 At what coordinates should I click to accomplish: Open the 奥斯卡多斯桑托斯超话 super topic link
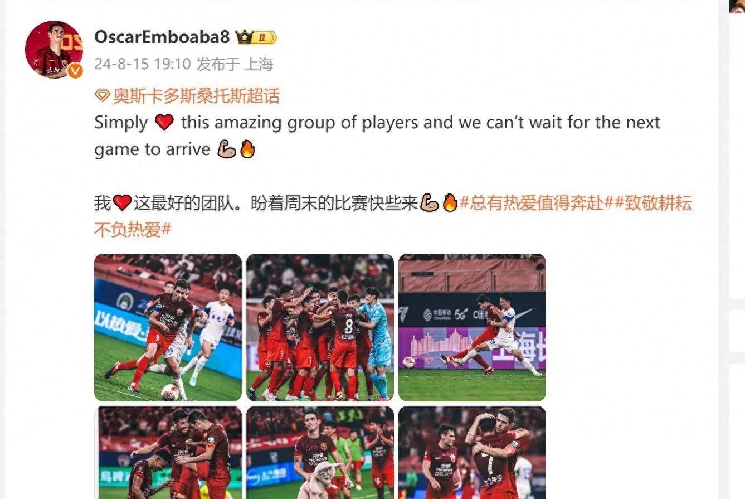pos(196,96)
